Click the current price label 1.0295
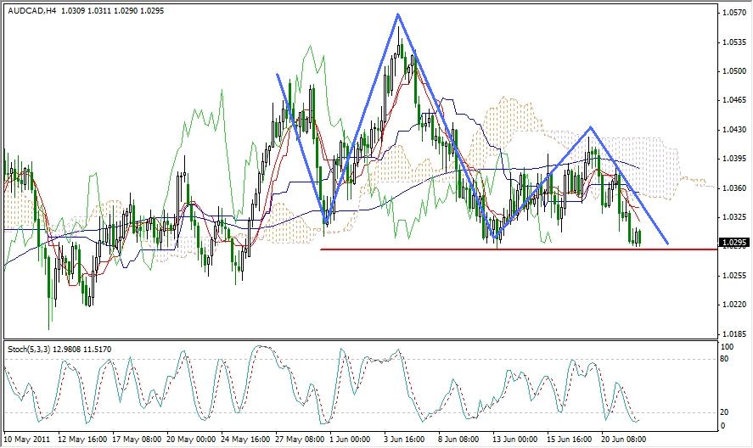Viewport: 753px width, 448px height. (x=733, y=243)
